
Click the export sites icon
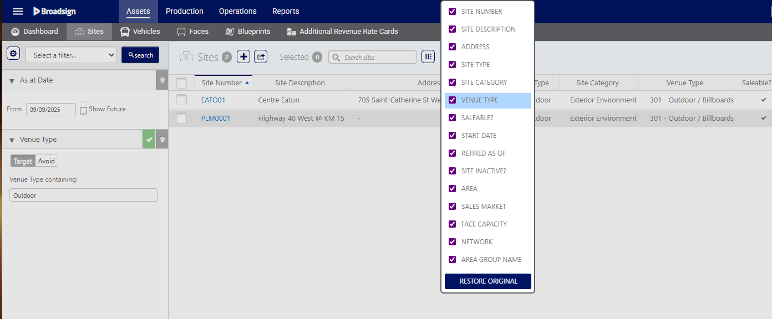coord(261,56)
